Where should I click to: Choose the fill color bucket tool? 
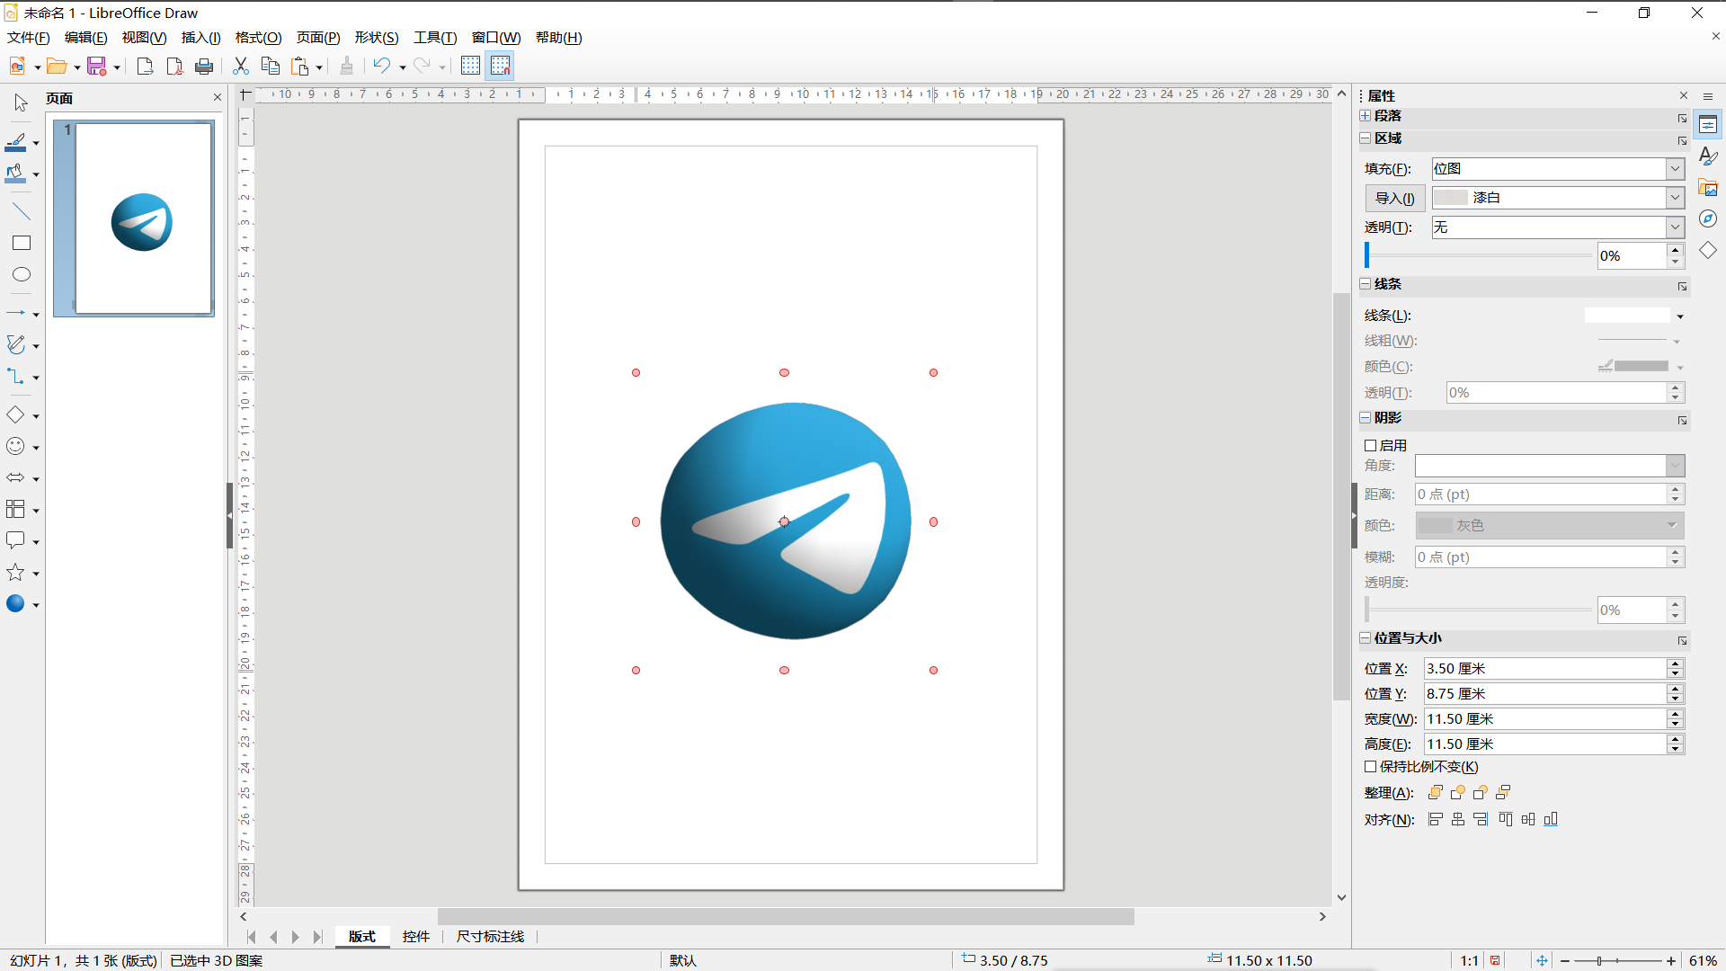(15, 174)
